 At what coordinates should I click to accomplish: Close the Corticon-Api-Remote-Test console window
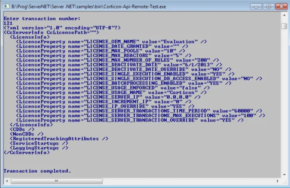tap(281, 6)
